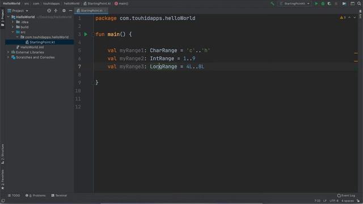The width and height of the screenshot is (363, 204).
Task: Click the yellow warnings indicator in editor
Action: [343, 18]
